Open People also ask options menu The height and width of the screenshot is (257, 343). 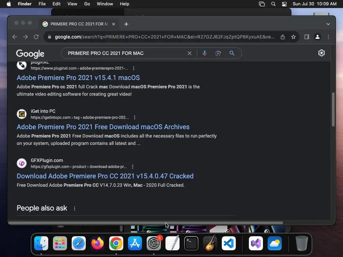click(x=75, y=208)
